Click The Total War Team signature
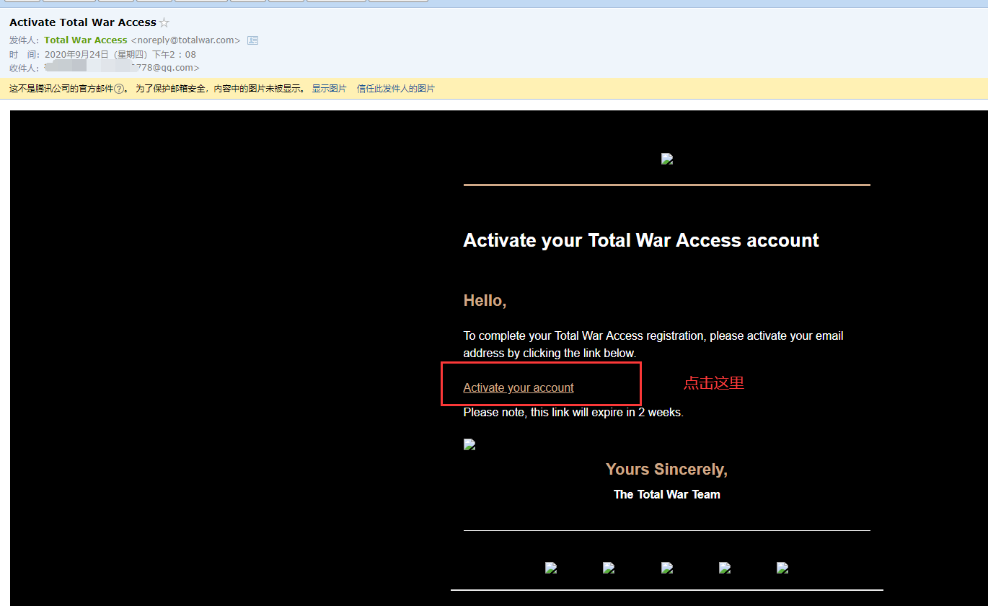This screenshot has height=606, width=988. click(667, 494)
